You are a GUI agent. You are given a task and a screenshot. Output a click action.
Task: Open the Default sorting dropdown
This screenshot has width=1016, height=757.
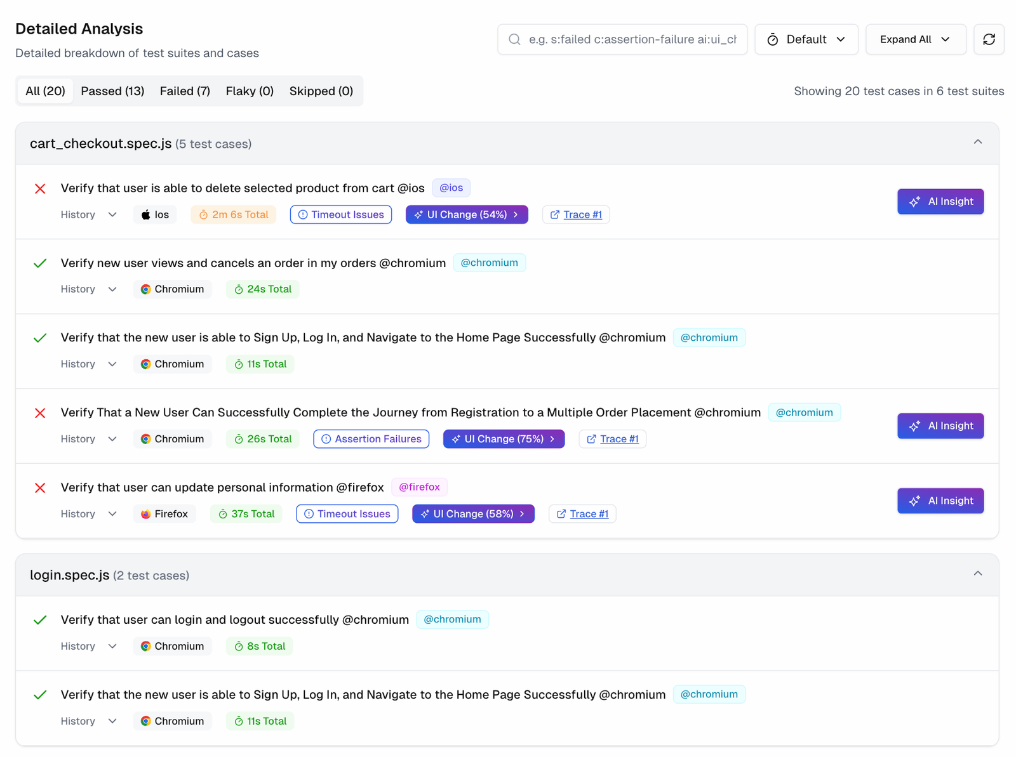coord(806,39)
